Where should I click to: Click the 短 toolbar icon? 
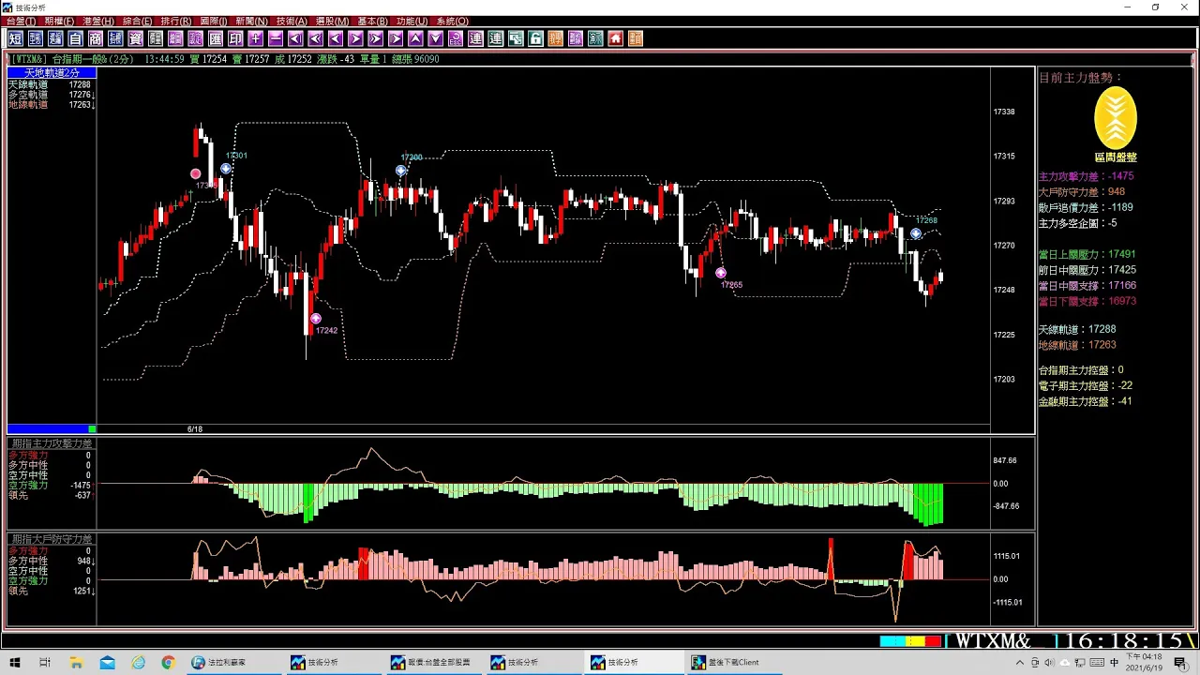(15, 38)
